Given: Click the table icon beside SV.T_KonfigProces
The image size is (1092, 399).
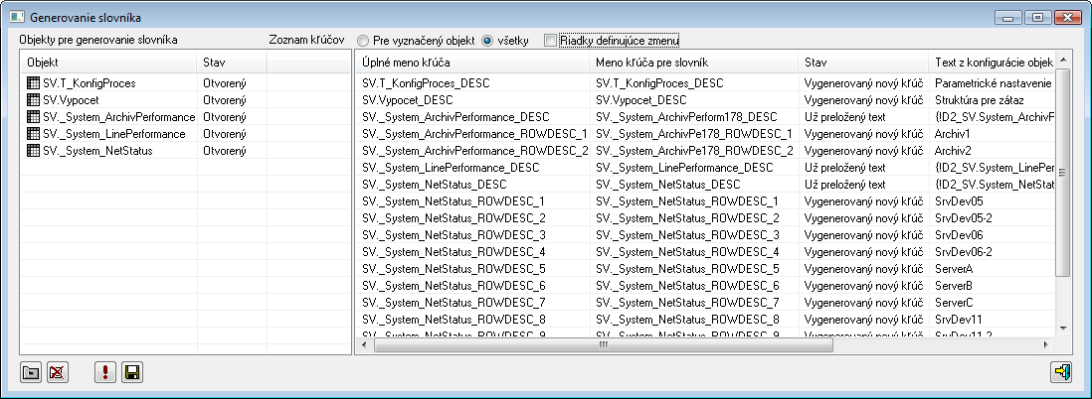Looking at the screenshot, I should tap(34, 83).
